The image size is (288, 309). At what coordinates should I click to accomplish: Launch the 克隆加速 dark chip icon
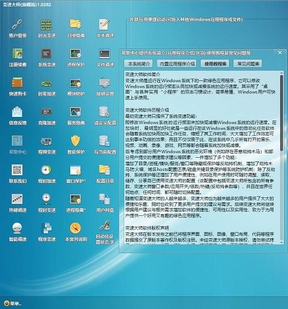pyautogui.click(x=47, y=112)
